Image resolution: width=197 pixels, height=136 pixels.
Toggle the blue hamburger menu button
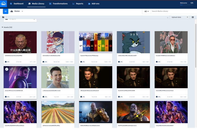tap(6, 11)
